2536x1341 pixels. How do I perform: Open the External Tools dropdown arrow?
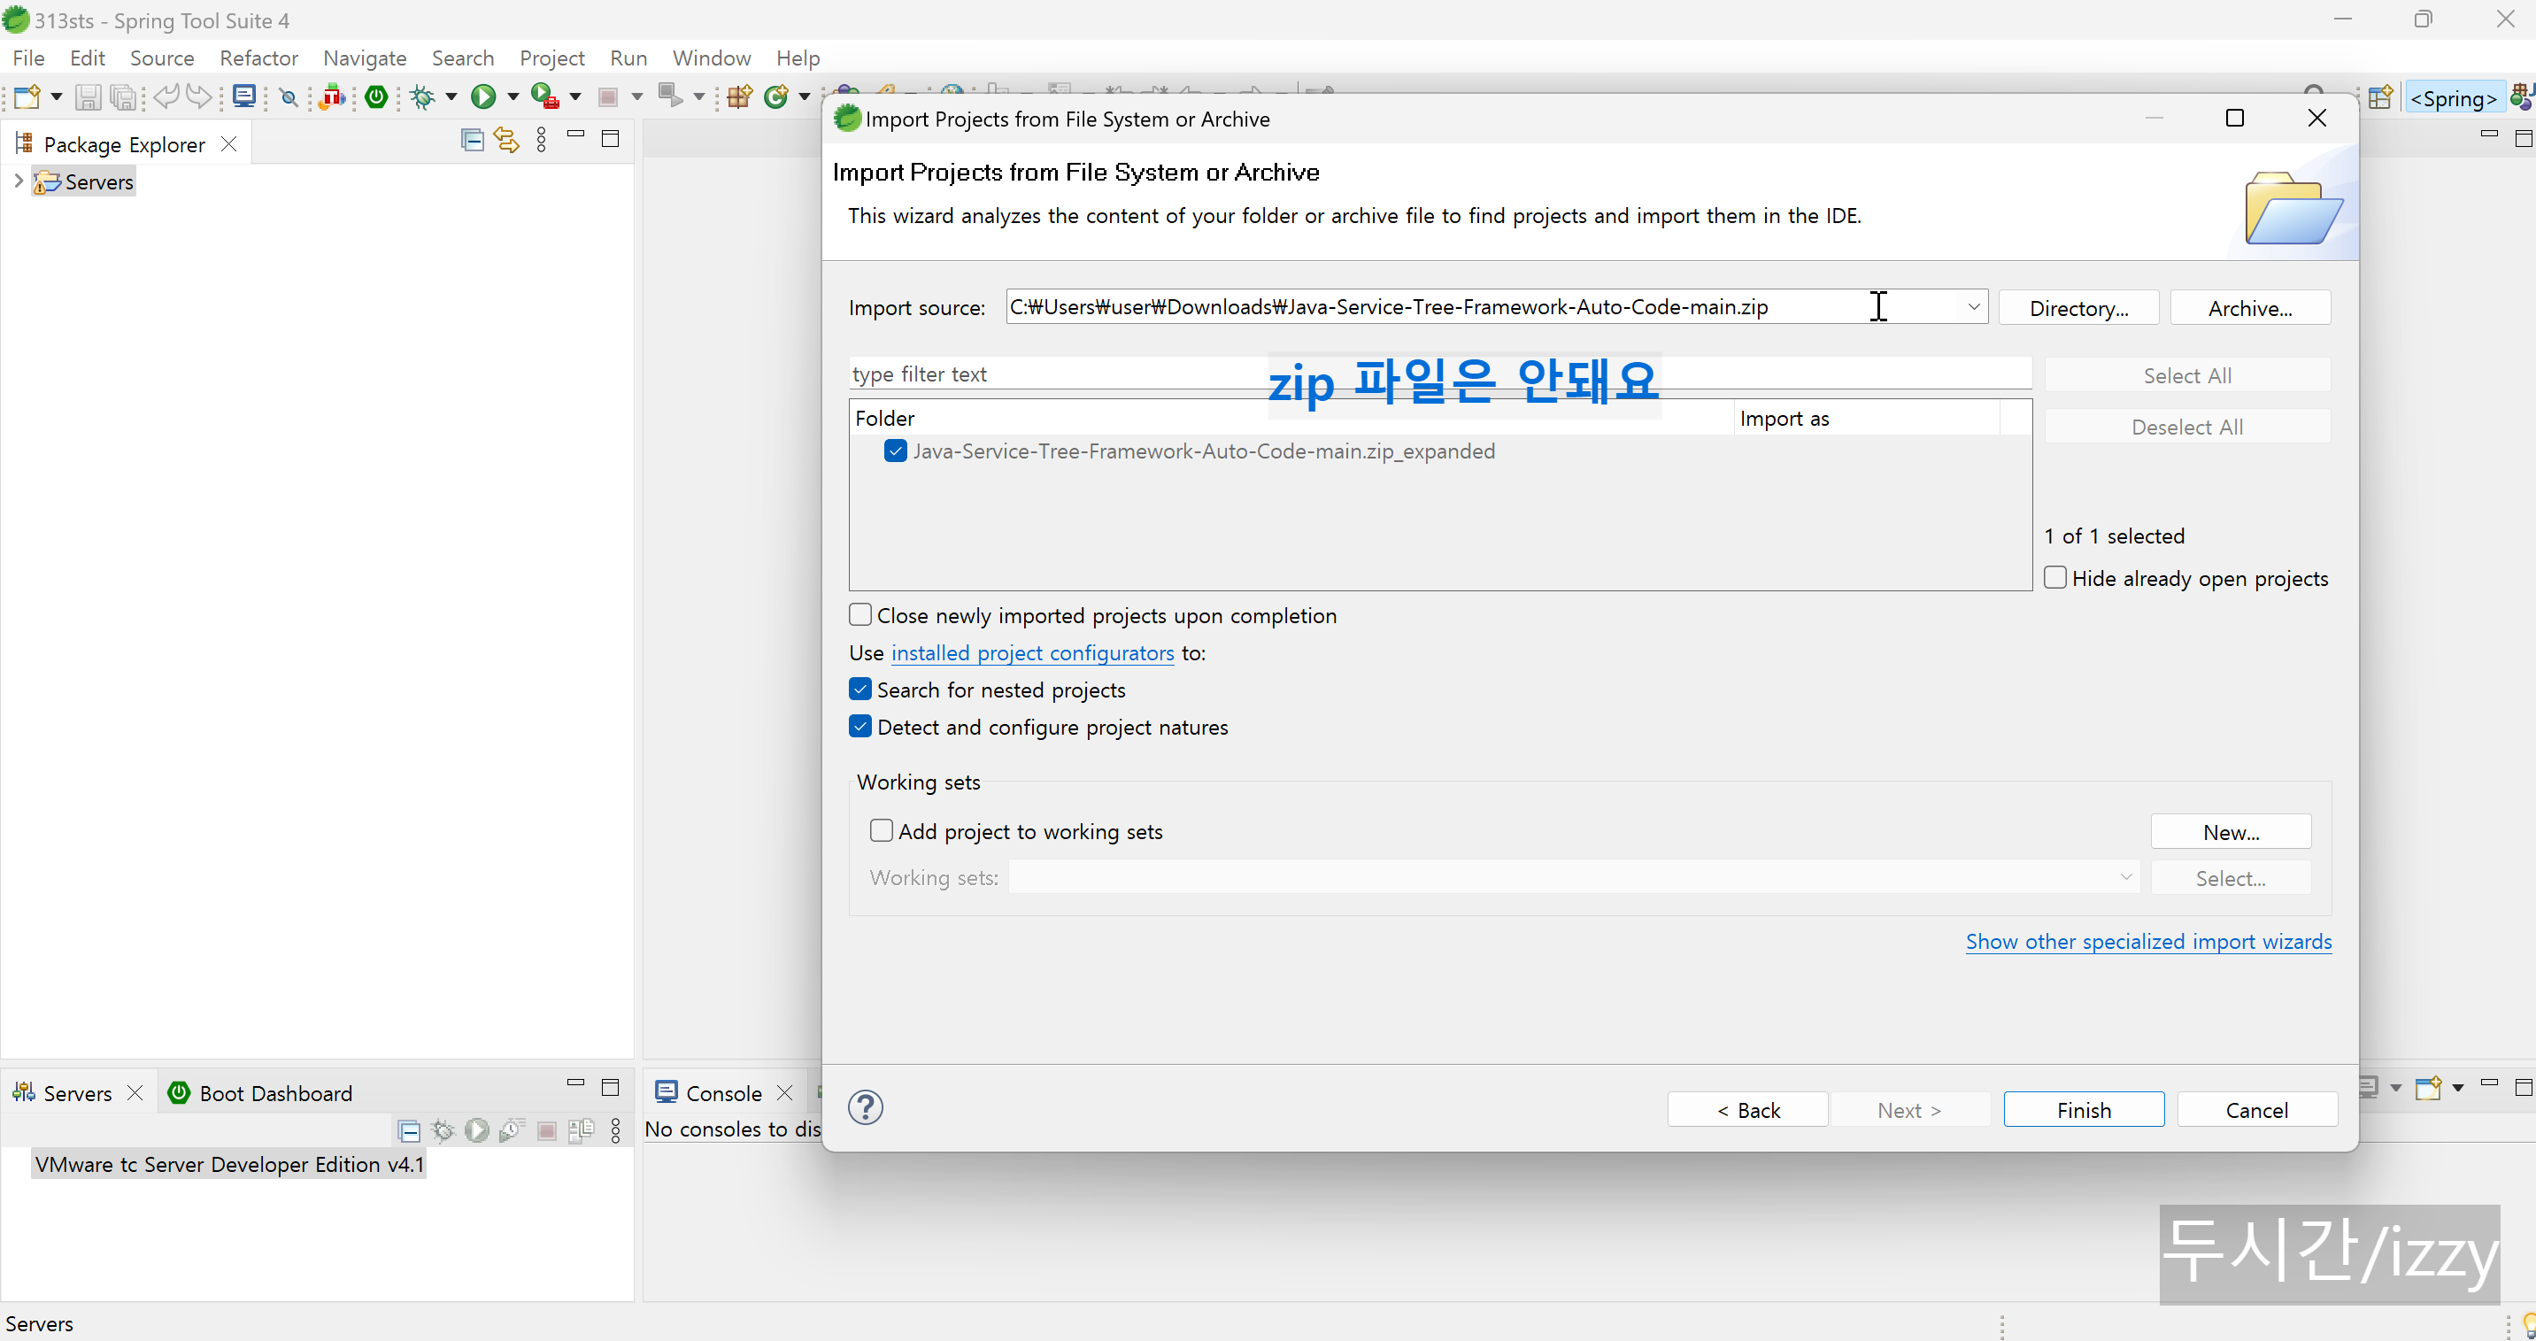[575, 96]
